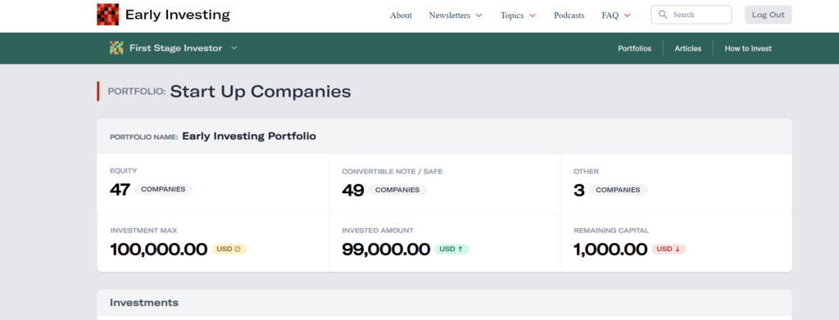Open the First Stage Investor chevron dropdown
The height and width of the screenshot is (320, 839).
[234, 48]
